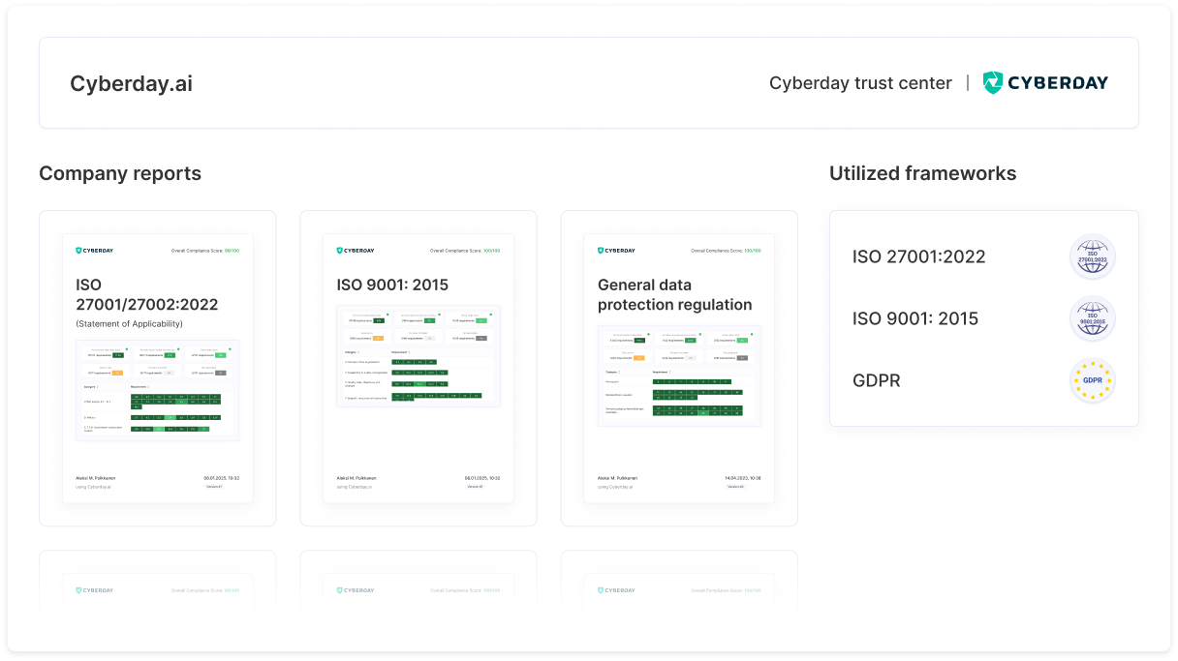Click the compliance heatmap preview in GDPR report
Viewport: 1178px width, 661px height.
(x=679, y=376)
